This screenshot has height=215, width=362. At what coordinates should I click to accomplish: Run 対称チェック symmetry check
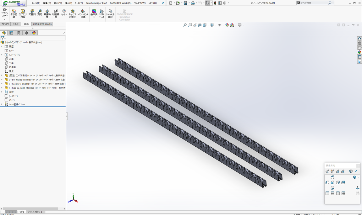[101, 14]
